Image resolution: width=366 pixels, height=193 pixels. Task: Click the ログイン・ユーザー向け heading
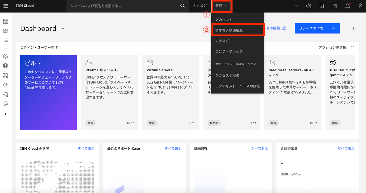(39, 48)
